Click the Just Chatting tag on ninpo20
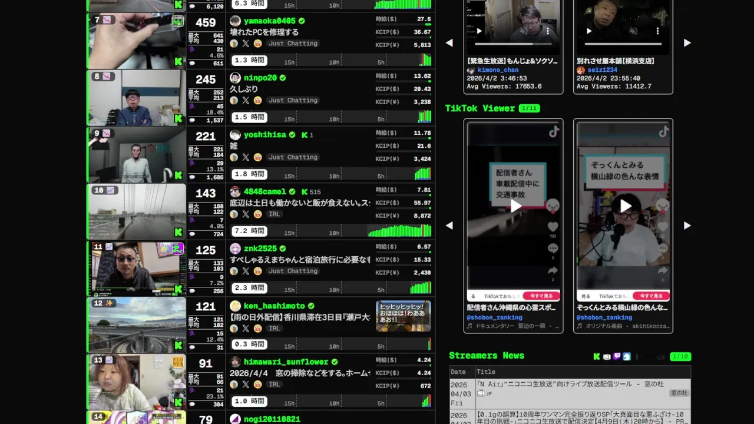 [x=293, y=101]
